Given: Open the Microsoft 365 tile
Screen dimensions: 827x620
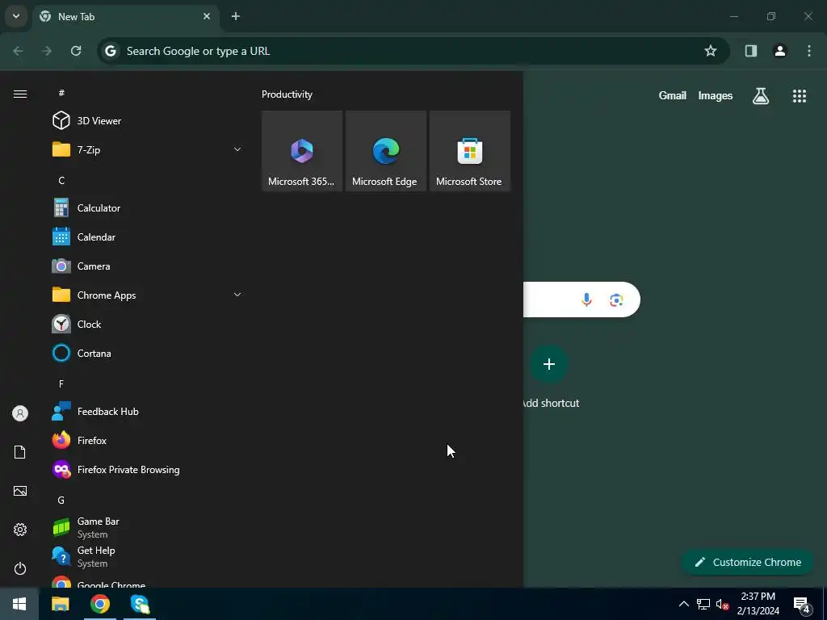Looking at the screenshot, I should pos(302,151).
